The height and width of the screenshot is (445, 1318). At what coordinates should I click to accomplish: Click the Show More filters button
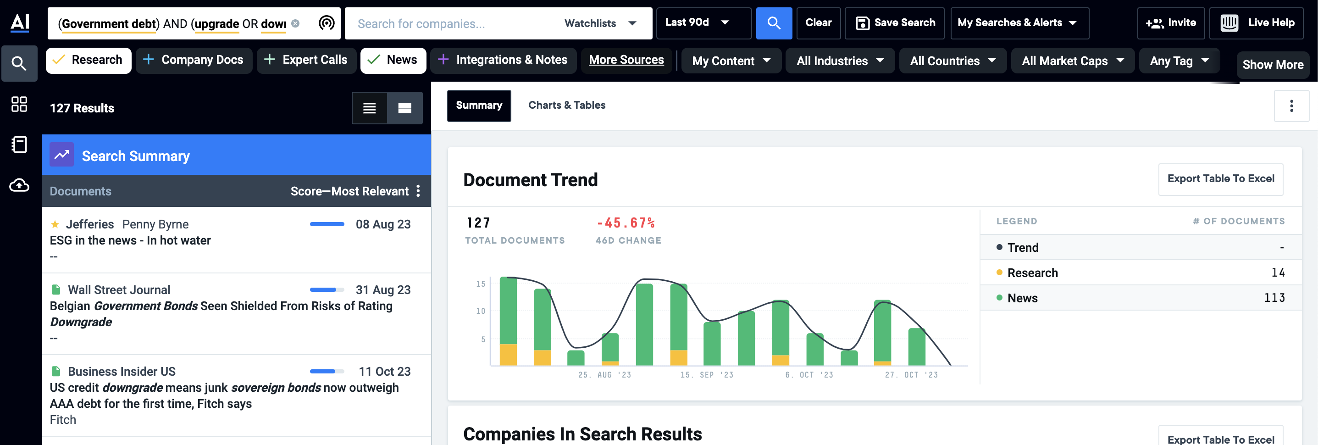point(1273,65)
